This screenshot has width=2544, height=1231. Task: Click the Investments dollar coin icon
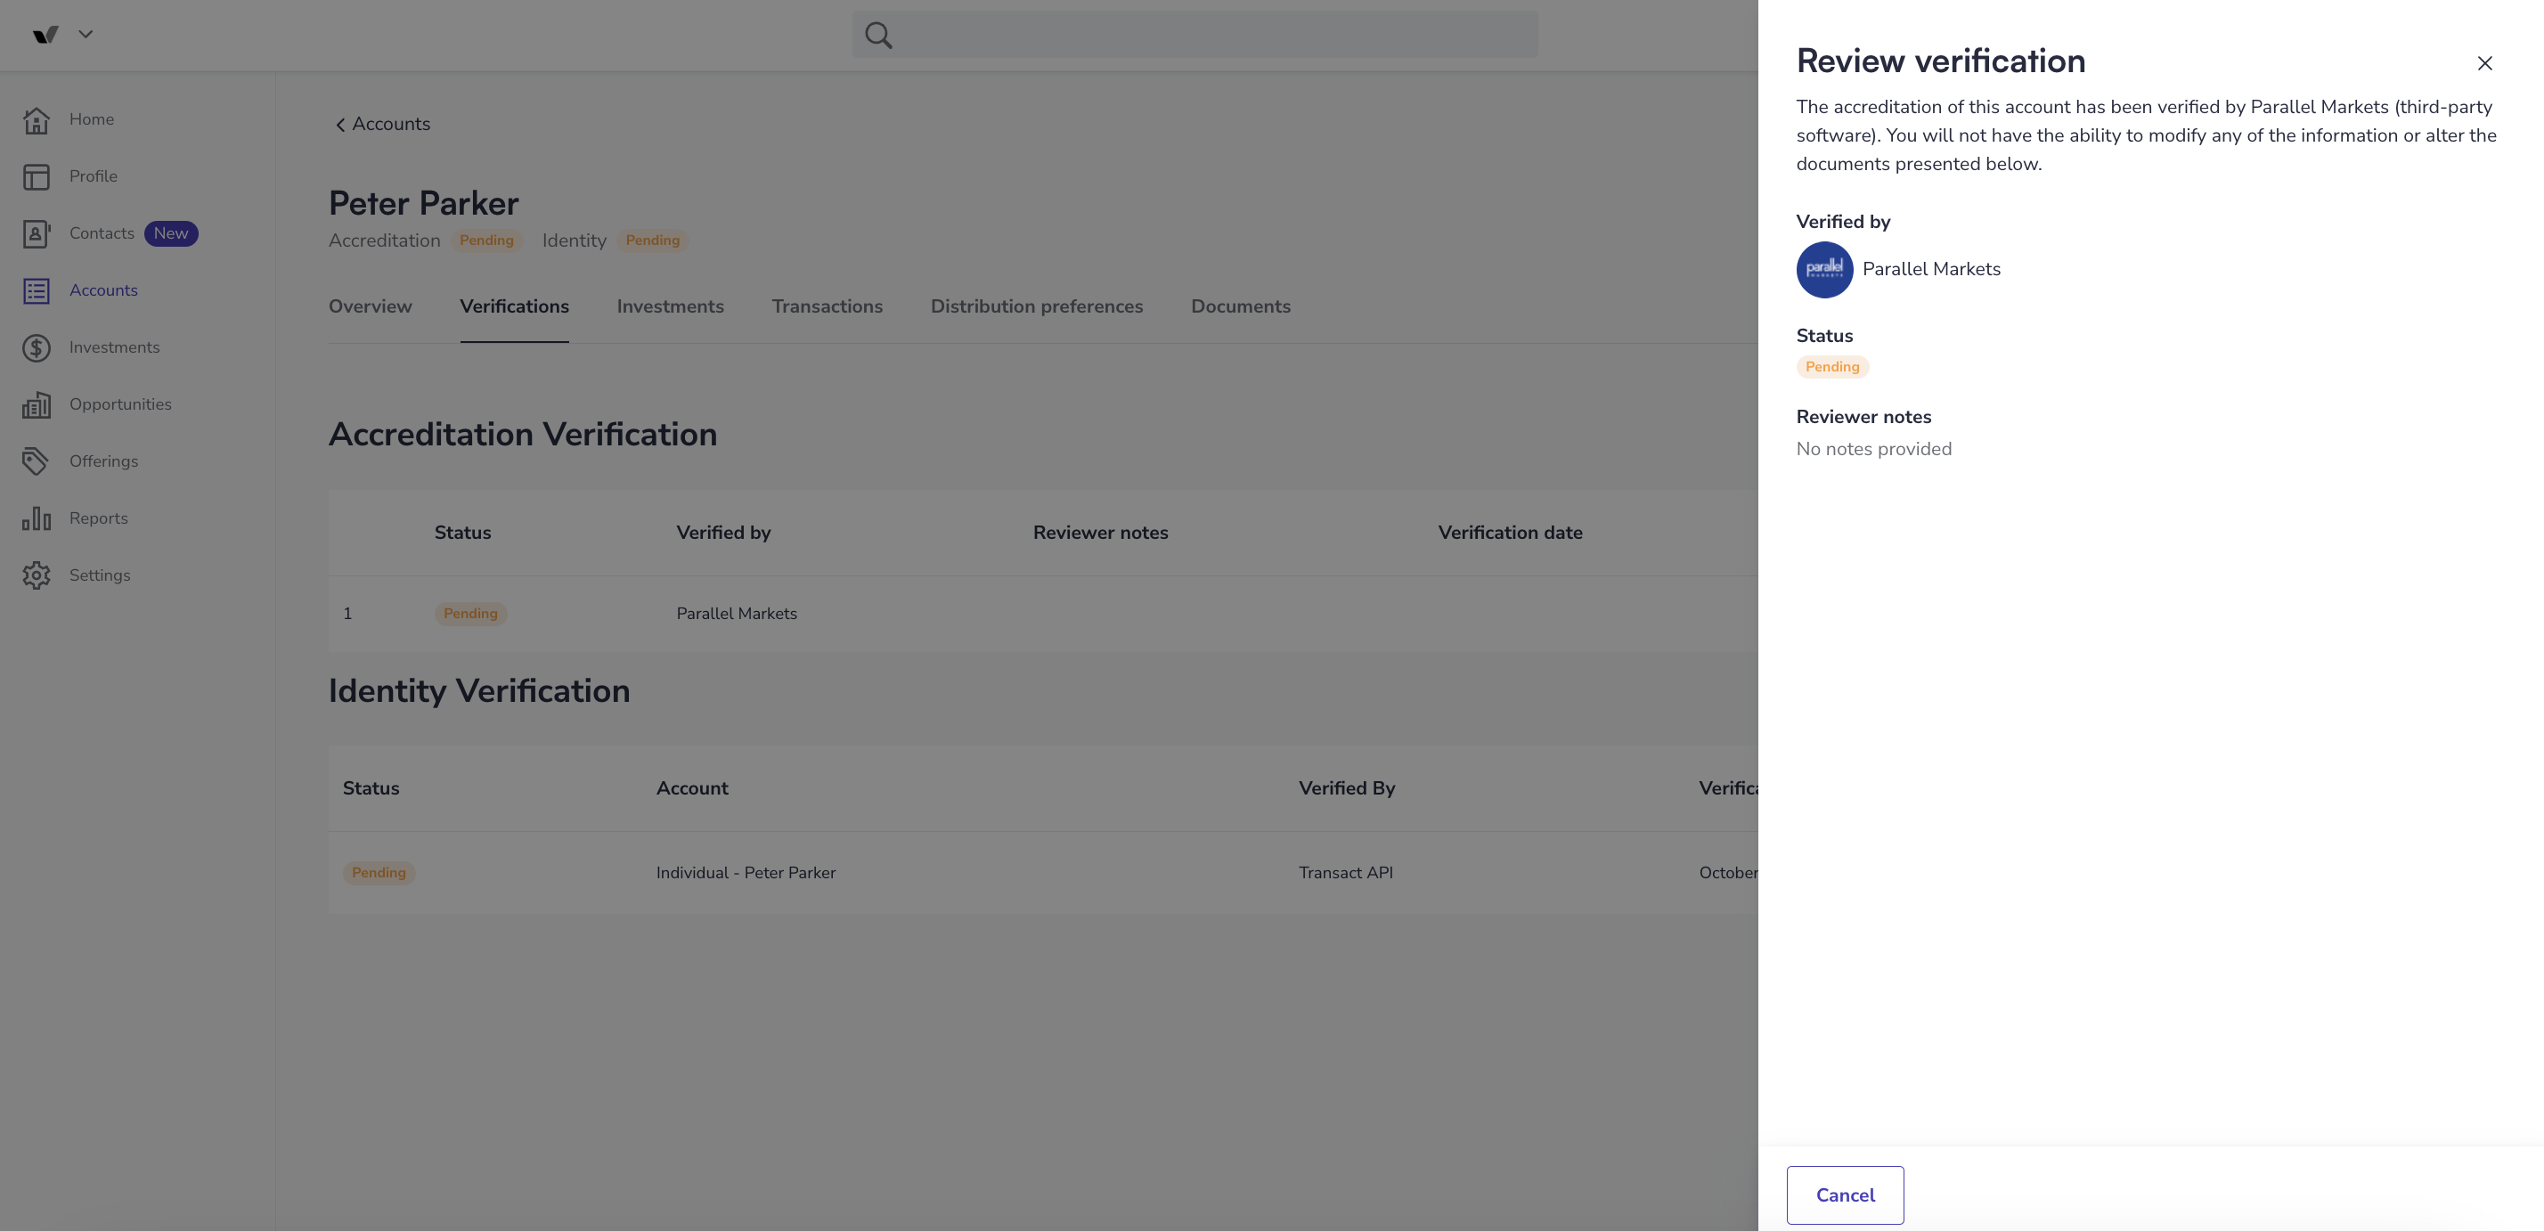coord(37,347)
